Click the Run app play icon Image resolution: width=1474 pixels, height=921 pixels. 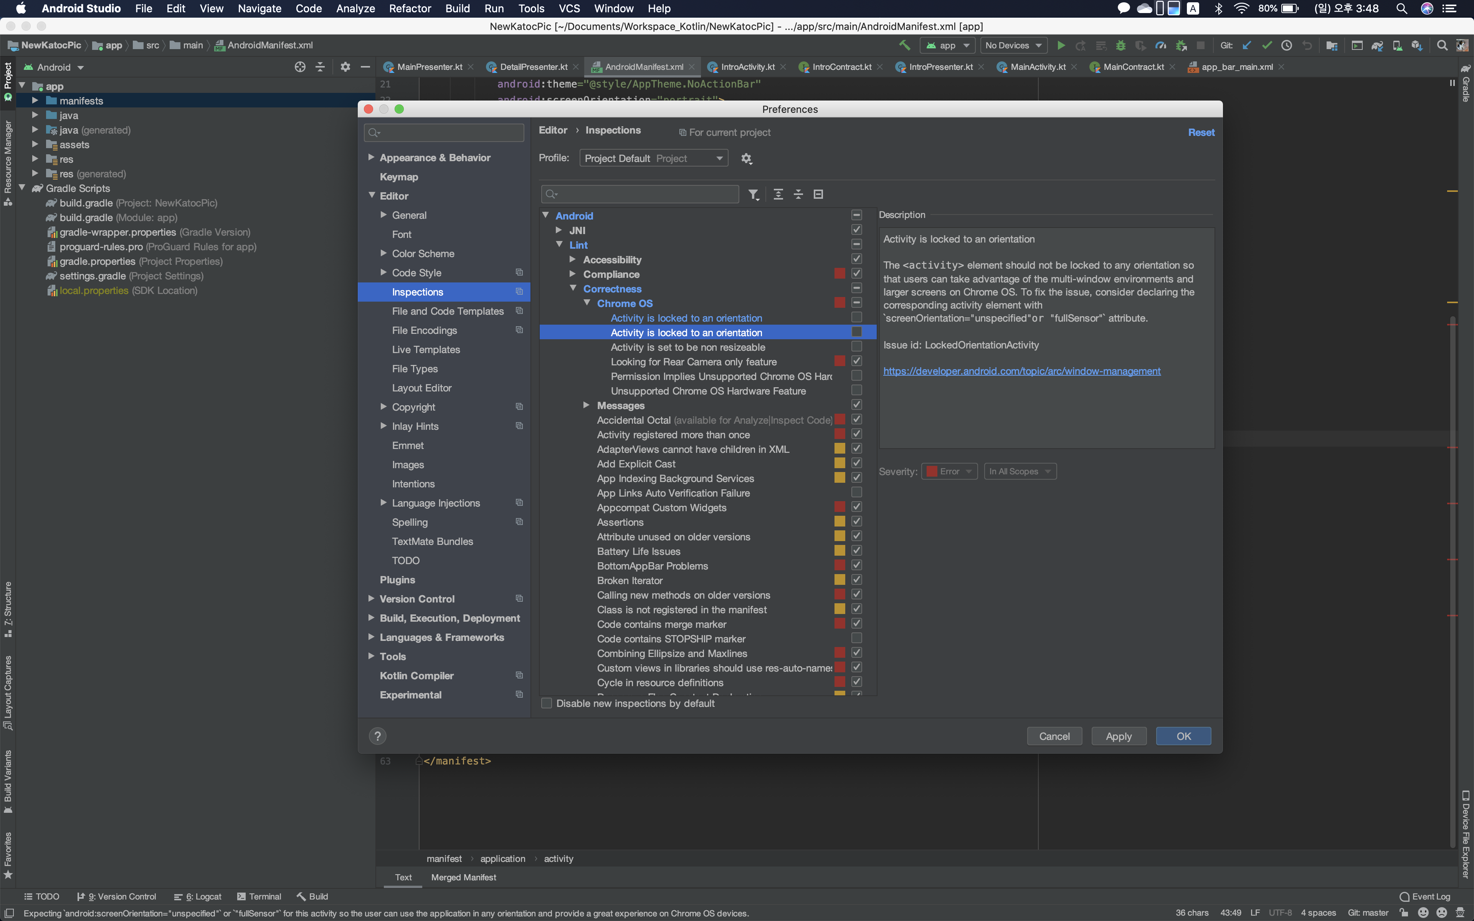(x=1061, y=45)
